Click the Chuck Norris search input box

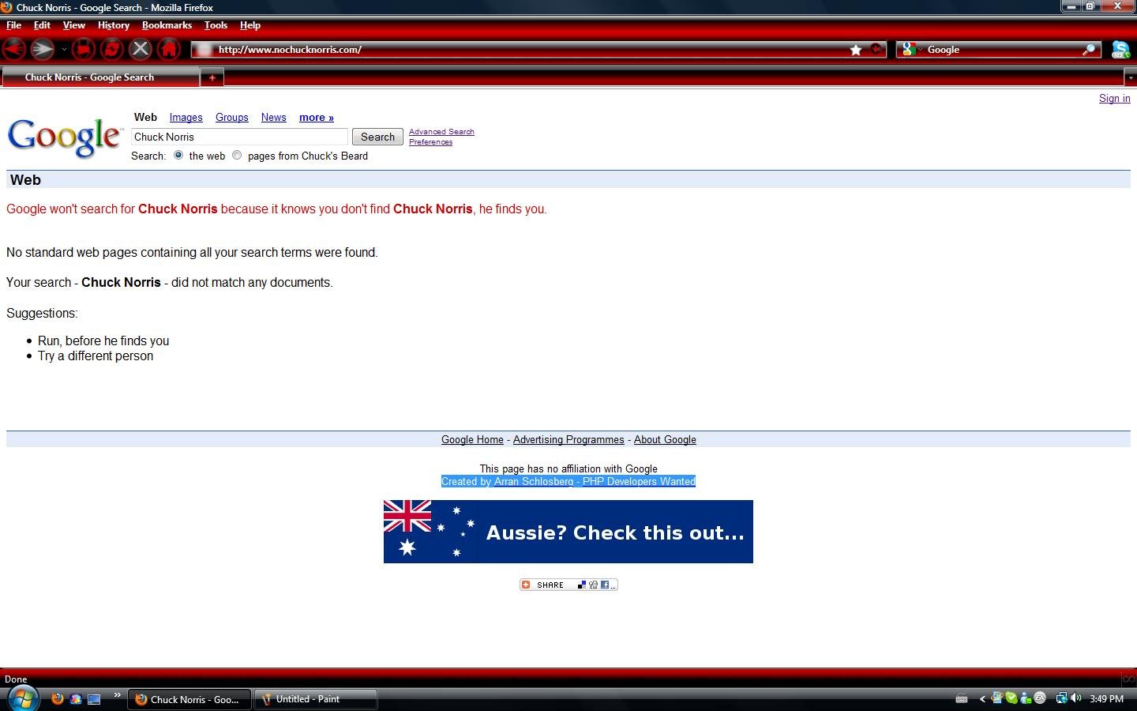239,137
